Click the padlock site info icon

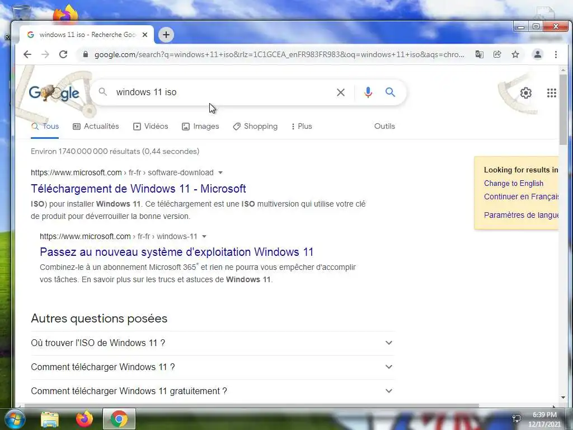(86, 54)
